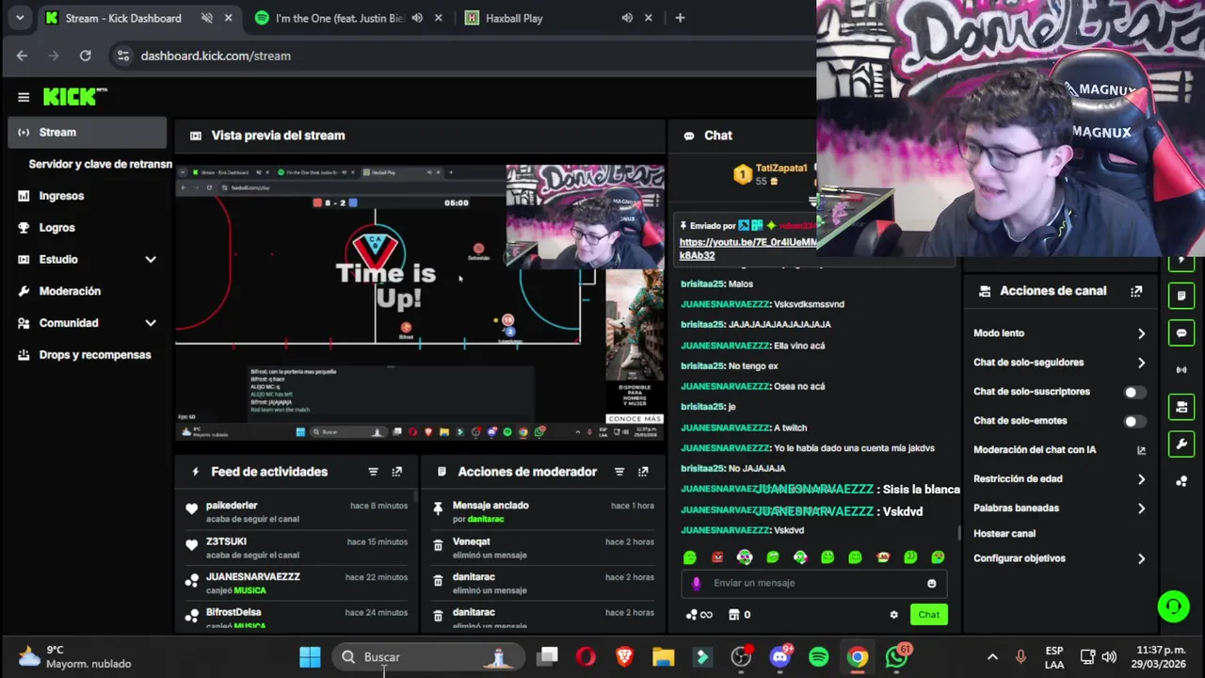Open Configurar objetivos settings

1060,558
